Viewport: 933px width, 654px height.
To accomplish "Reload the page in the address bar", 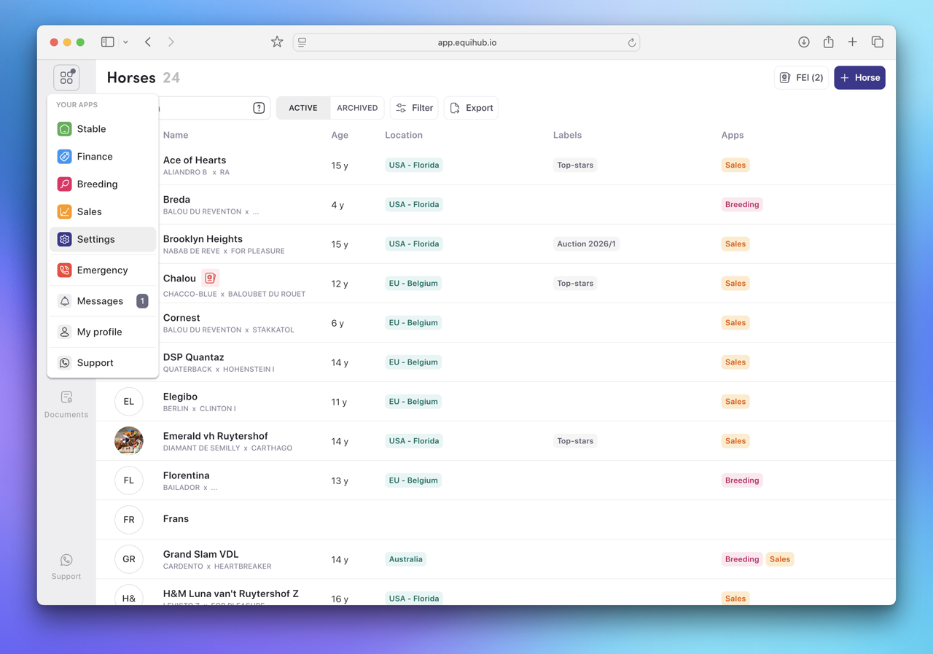I will (631, 42).
